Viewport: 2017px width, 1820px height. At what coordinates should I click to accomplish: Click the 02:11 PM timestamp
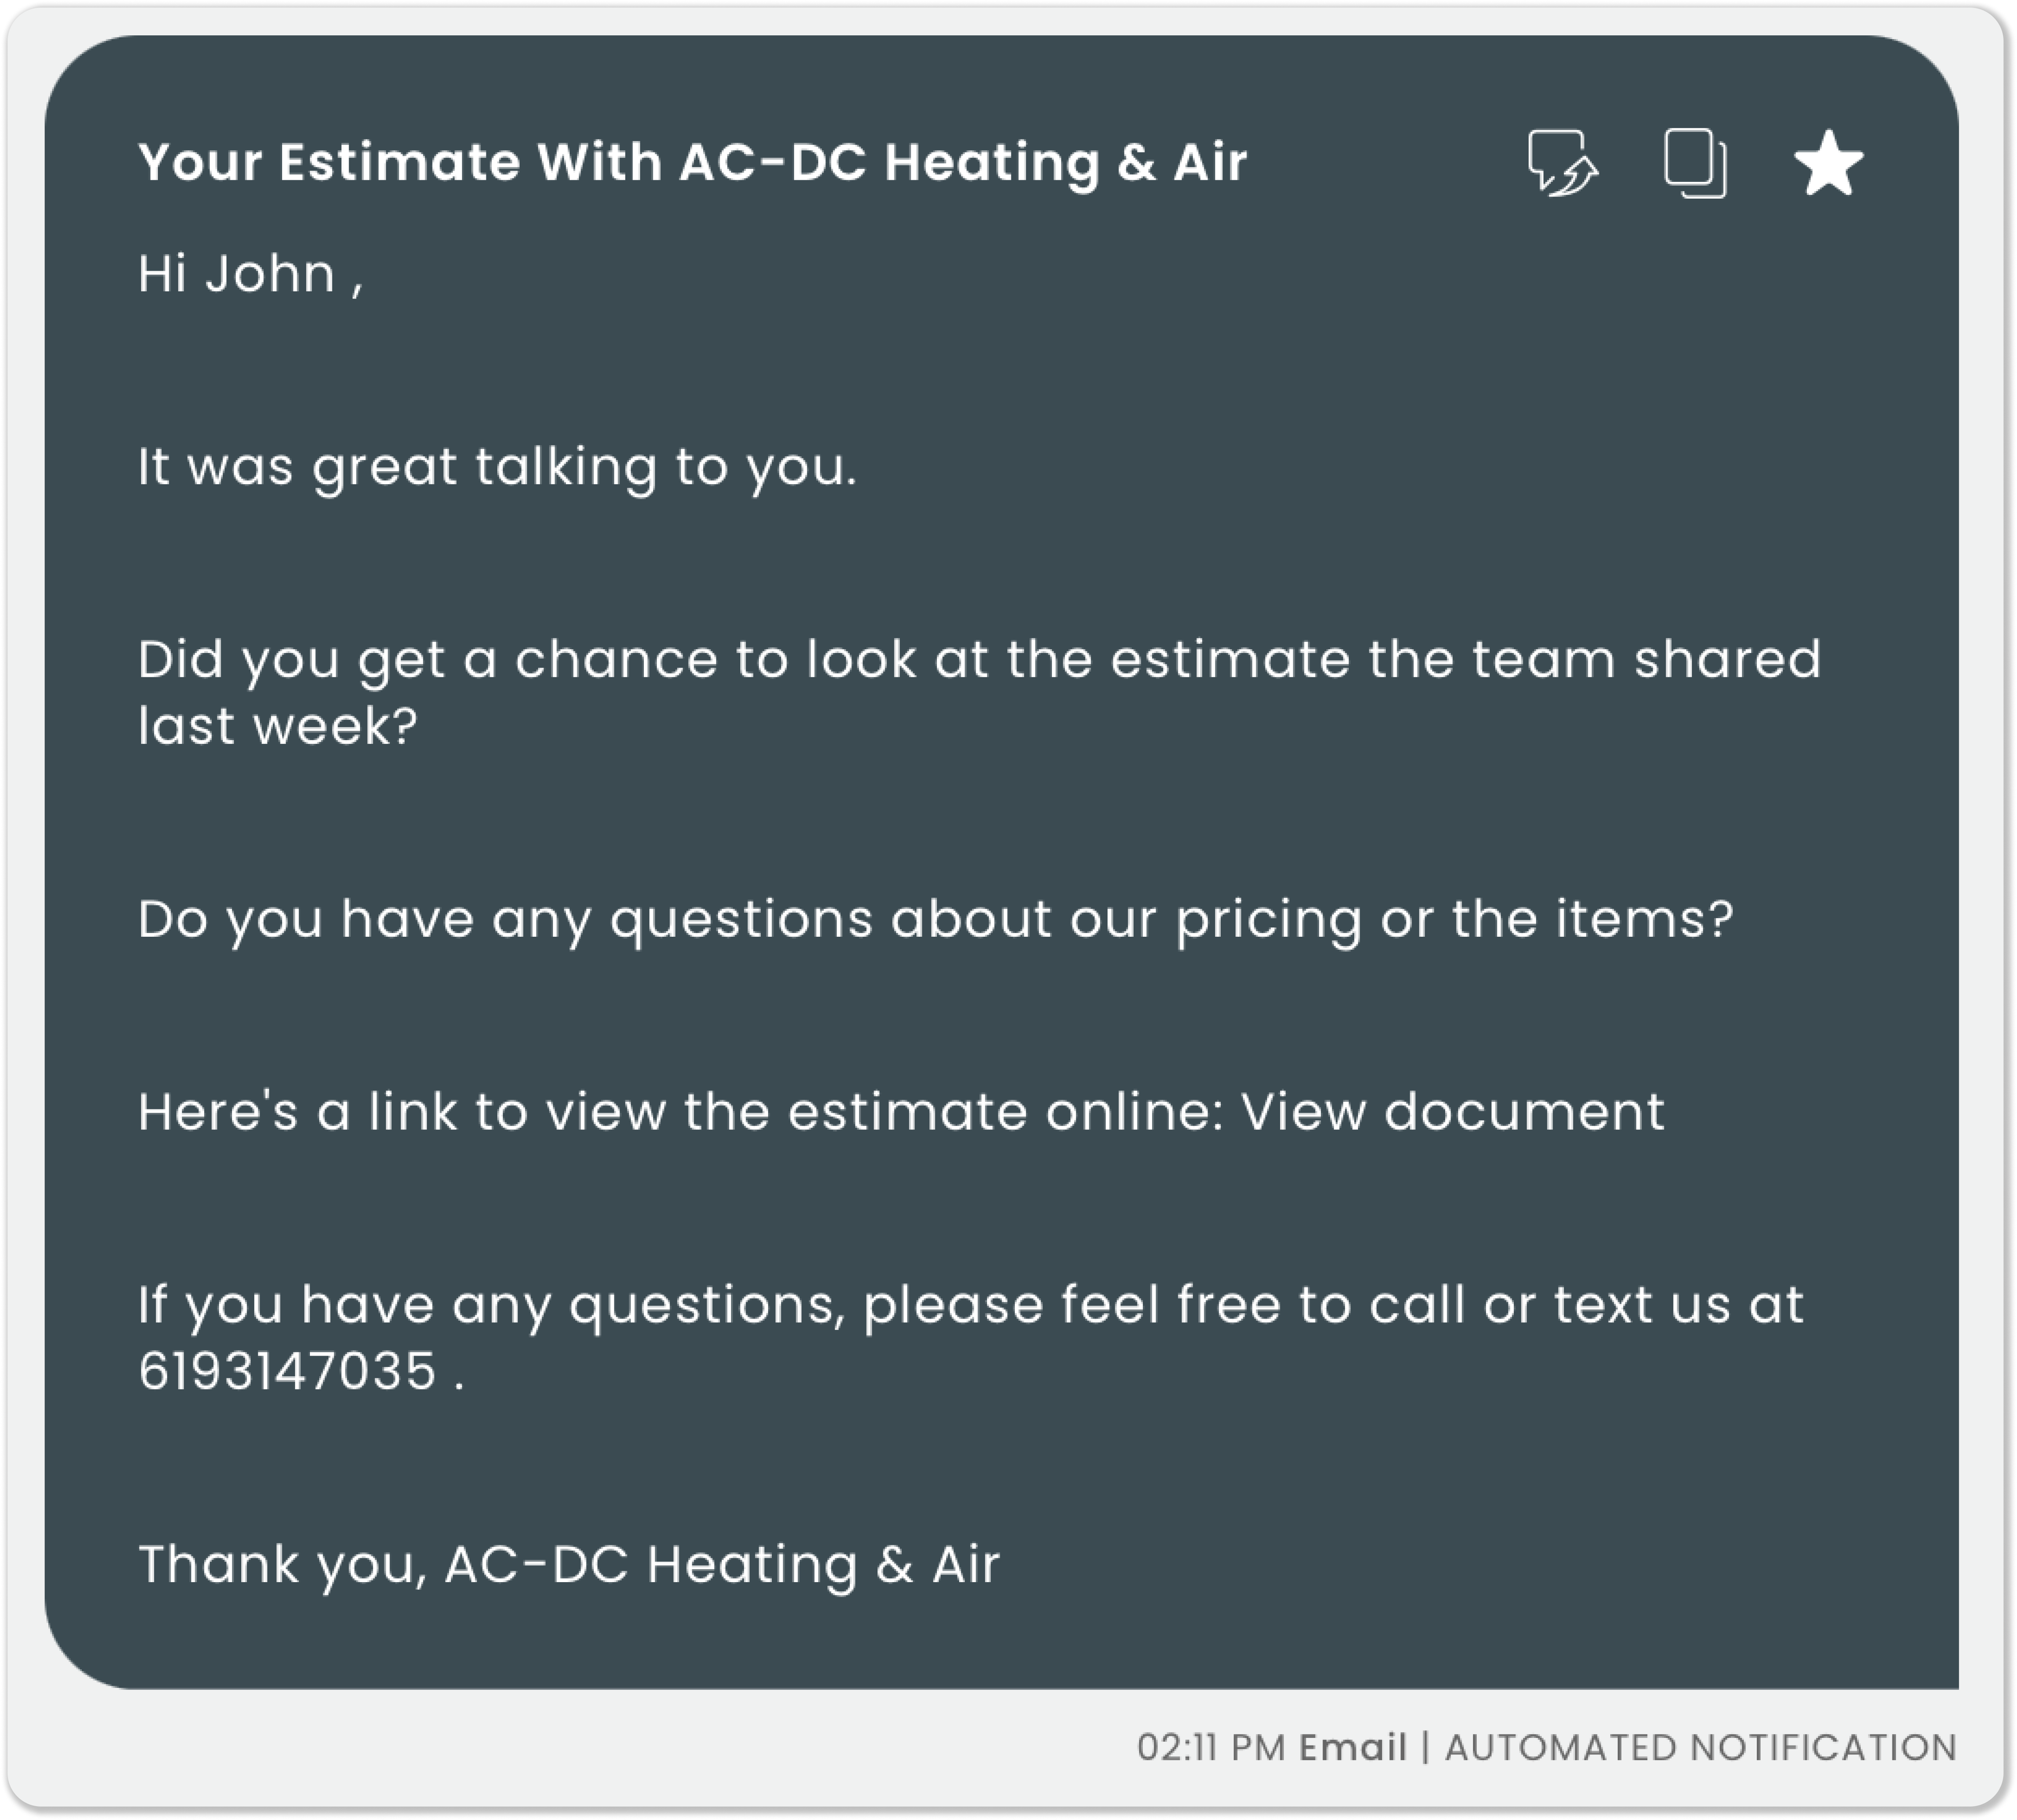[x=1211, y=1747]
